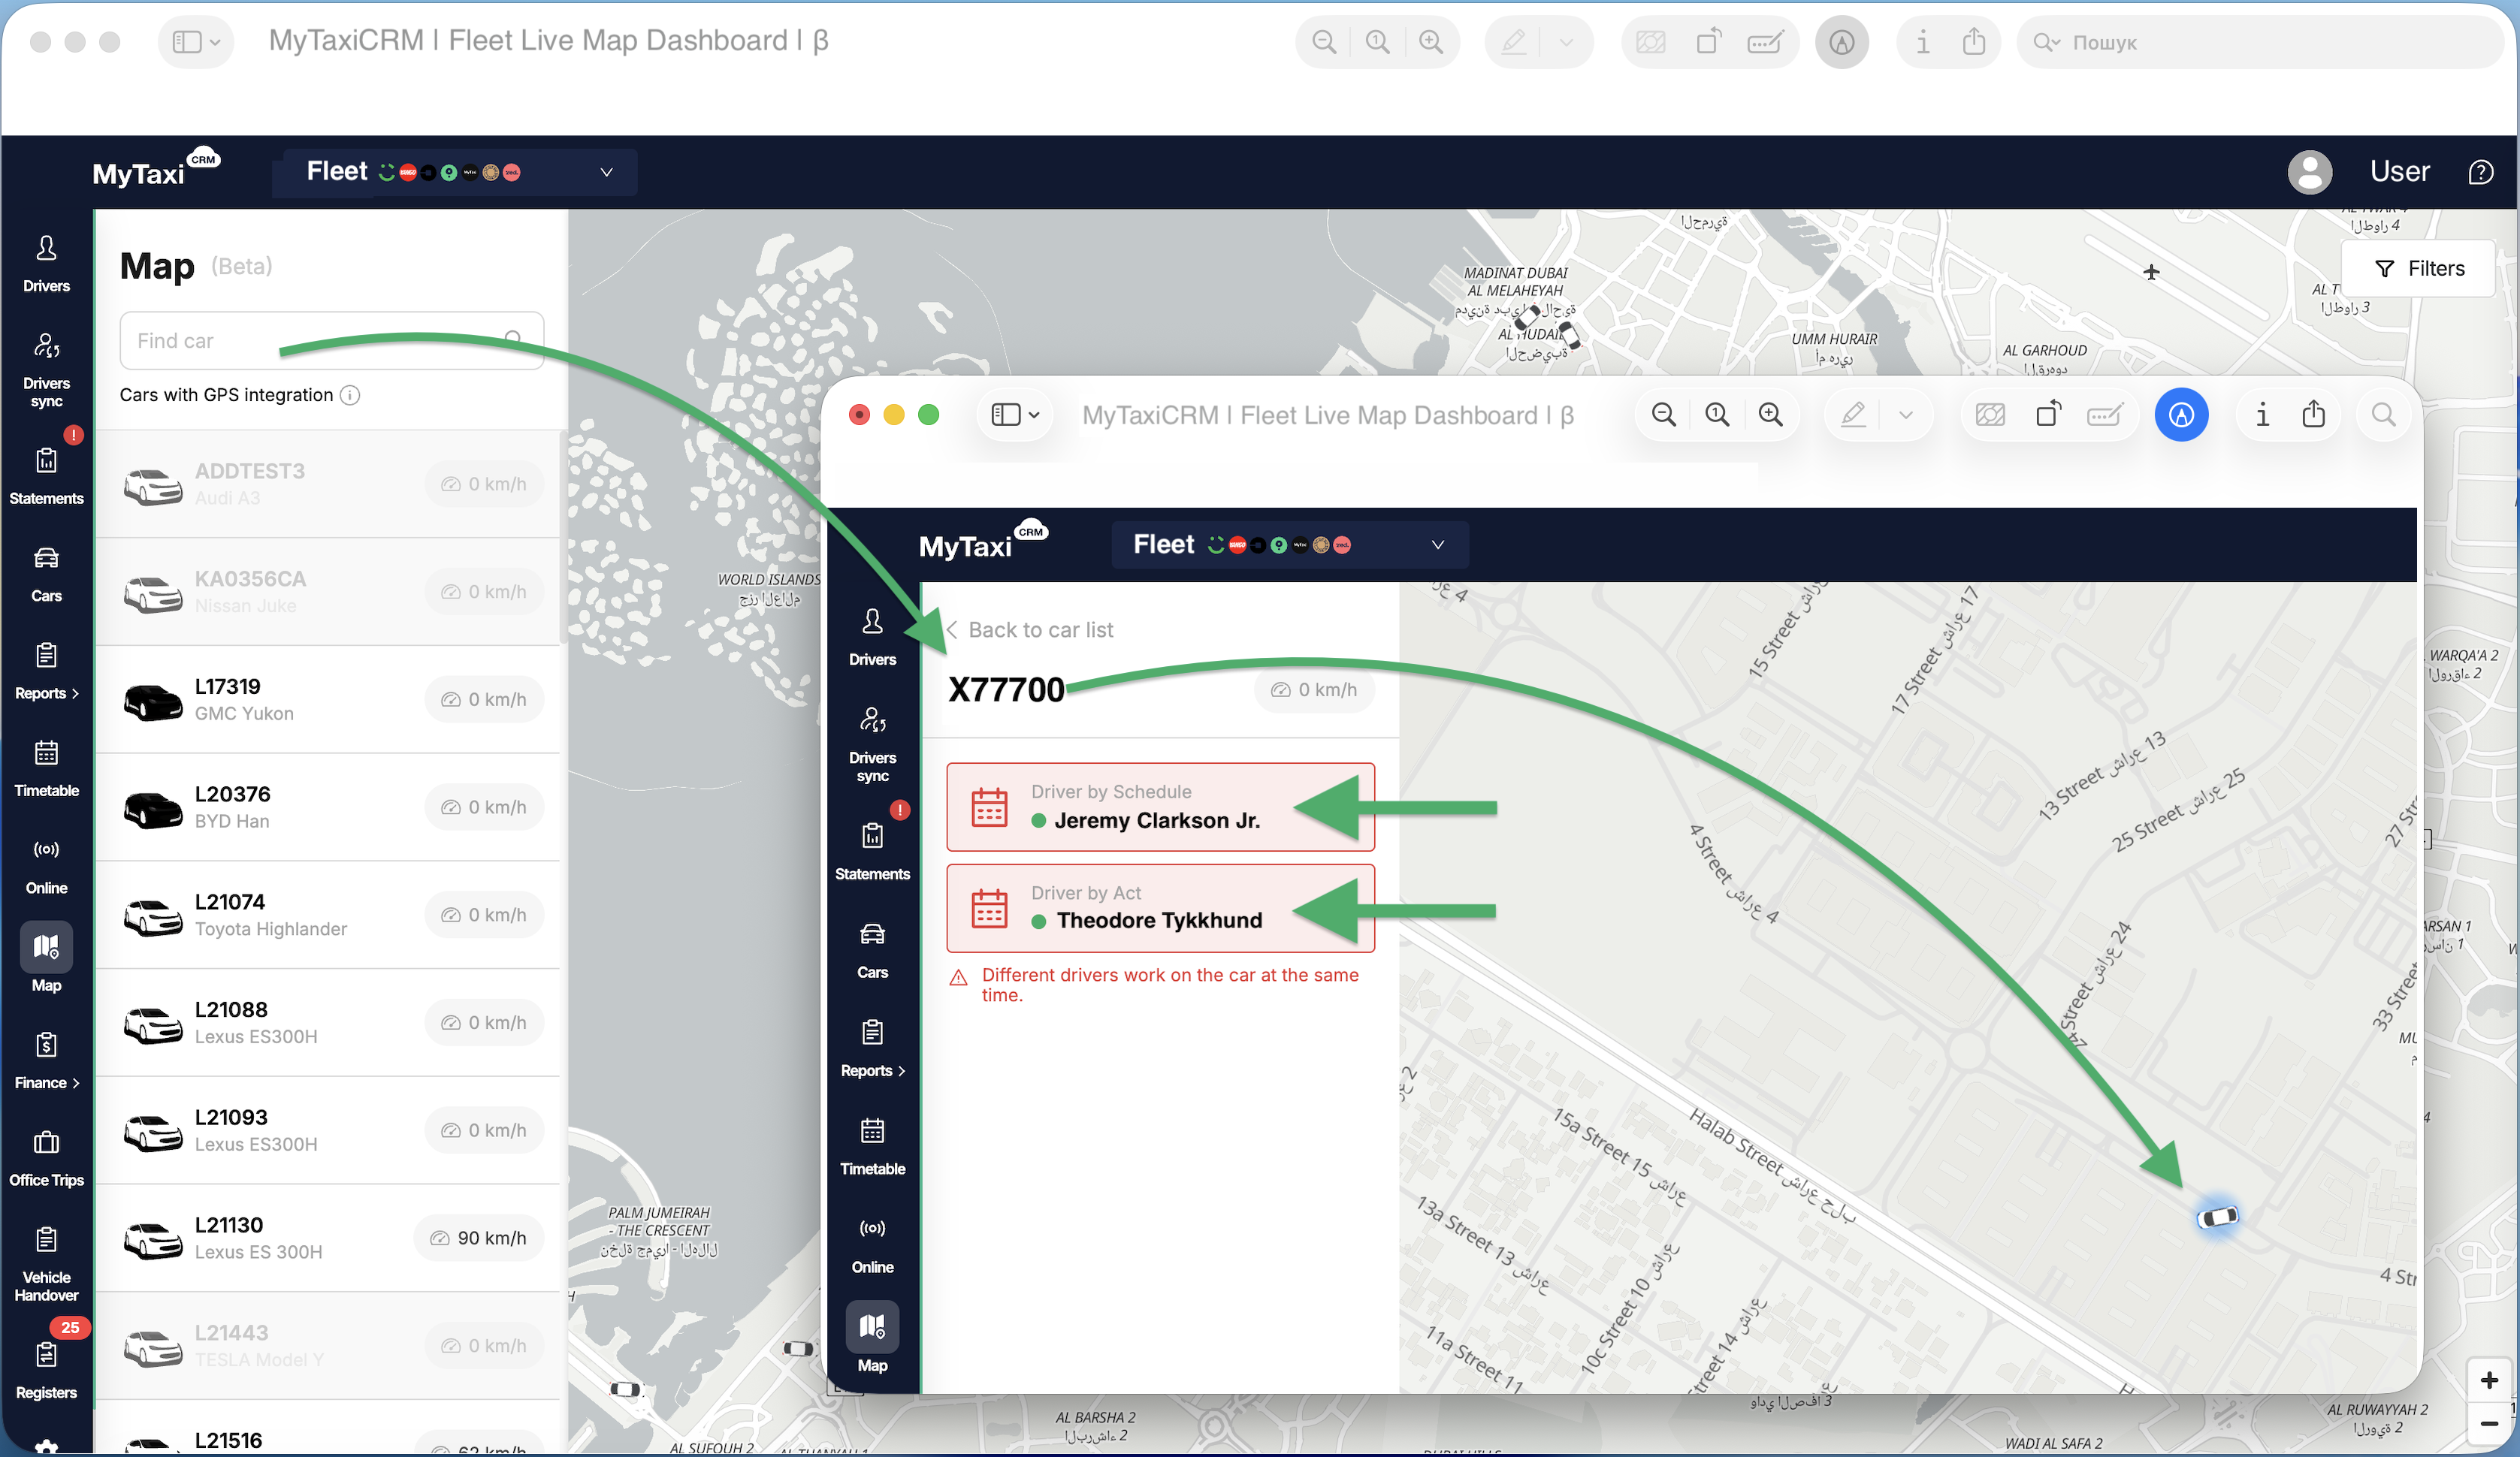
Task: Open Vehicle Handover in outer sidebar
Action: [46, 1263]
